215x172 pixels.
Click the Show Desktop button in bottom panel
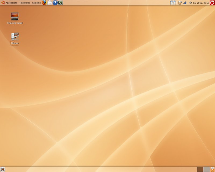click(x=2, y=169)
